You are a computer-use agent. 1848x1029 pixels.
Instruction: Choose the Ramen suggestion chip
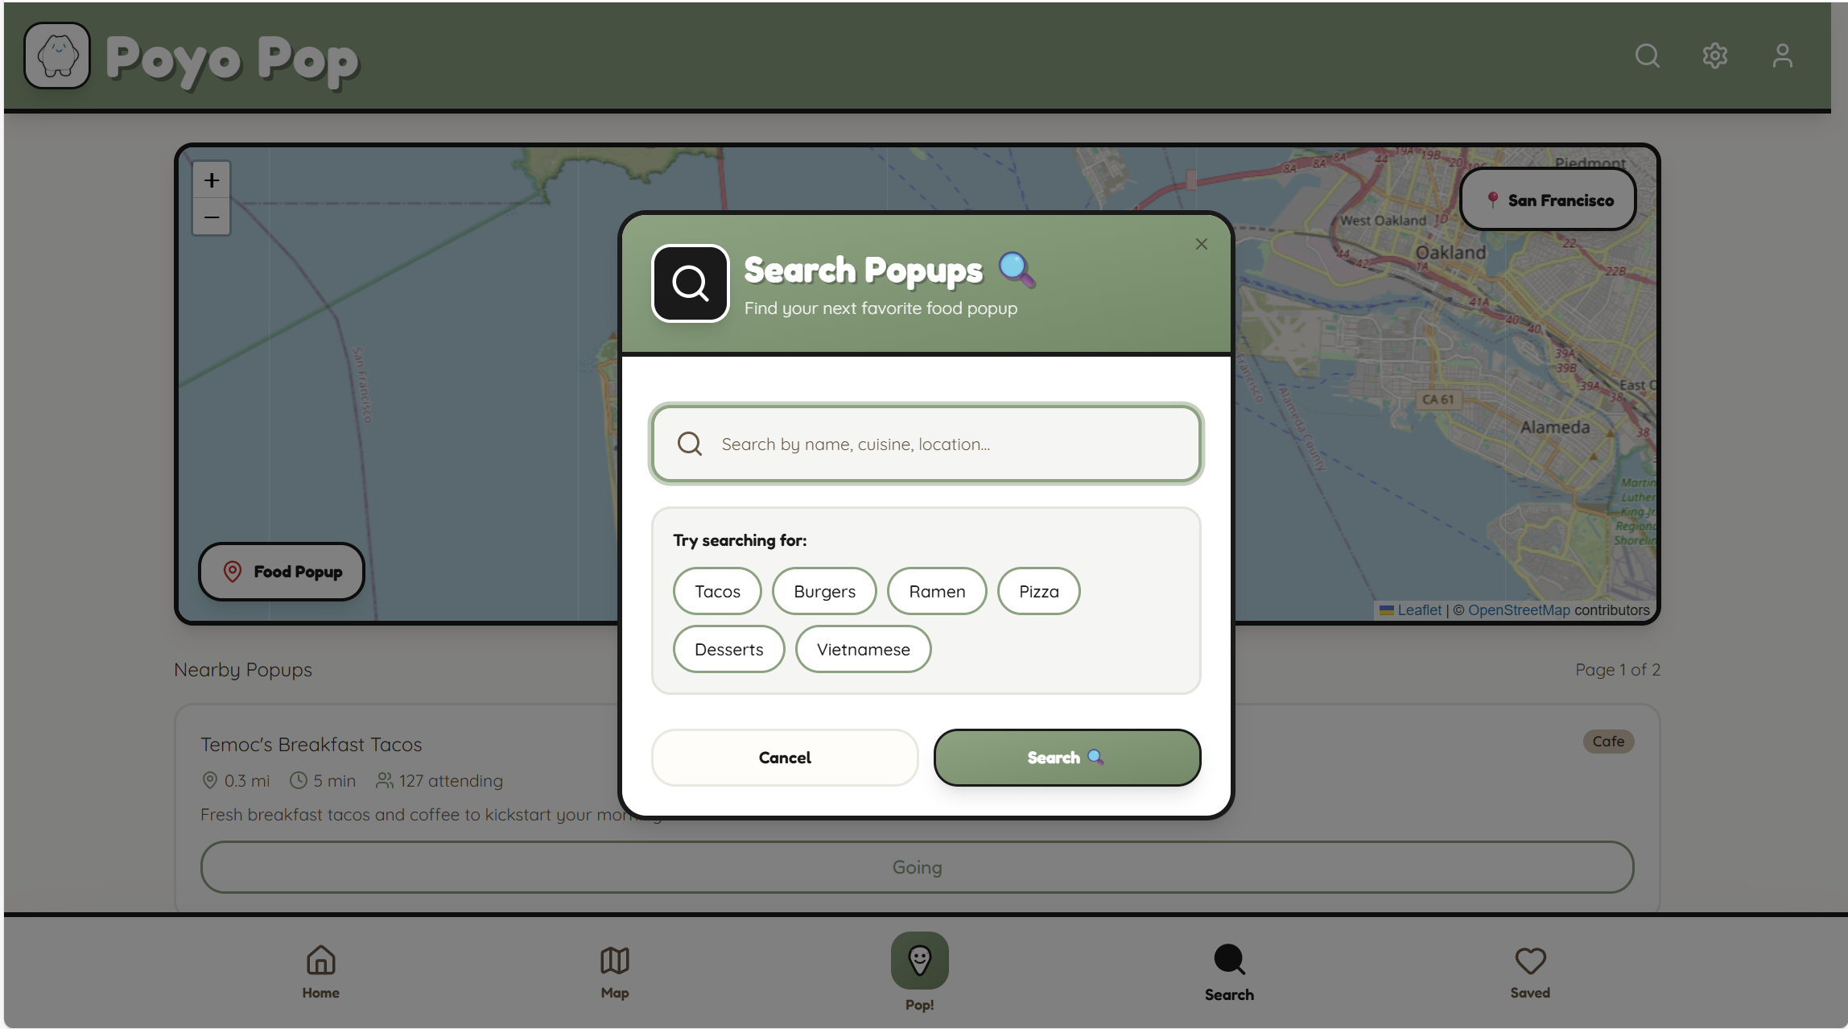[936, 591]
